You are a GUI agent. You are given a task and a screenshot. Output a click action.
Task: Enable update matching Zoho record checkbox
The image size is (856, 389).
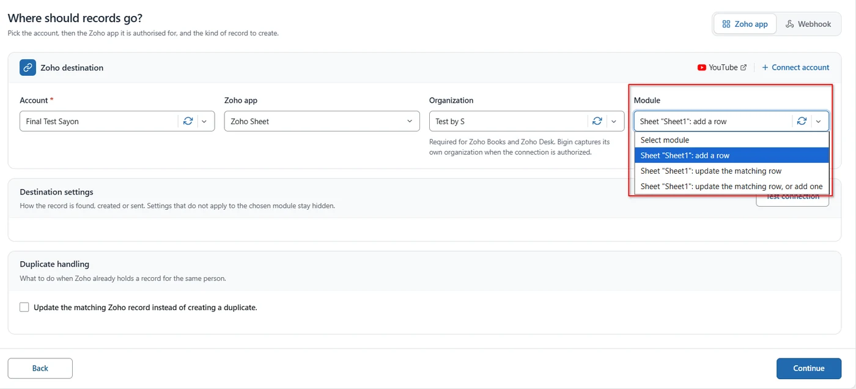pyautogui.click(x=24, y=308)
